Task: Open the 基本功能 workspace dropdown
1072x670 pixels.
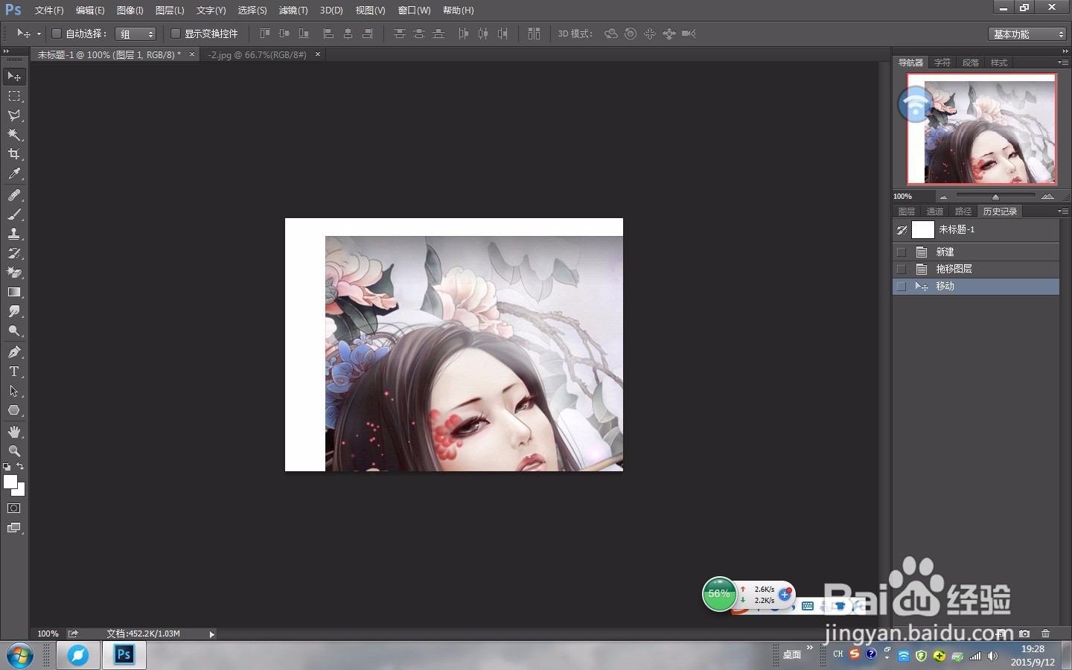Action: (1027, 34)
